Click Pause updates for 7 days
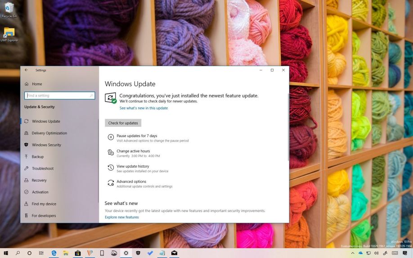 coord(137,136)
